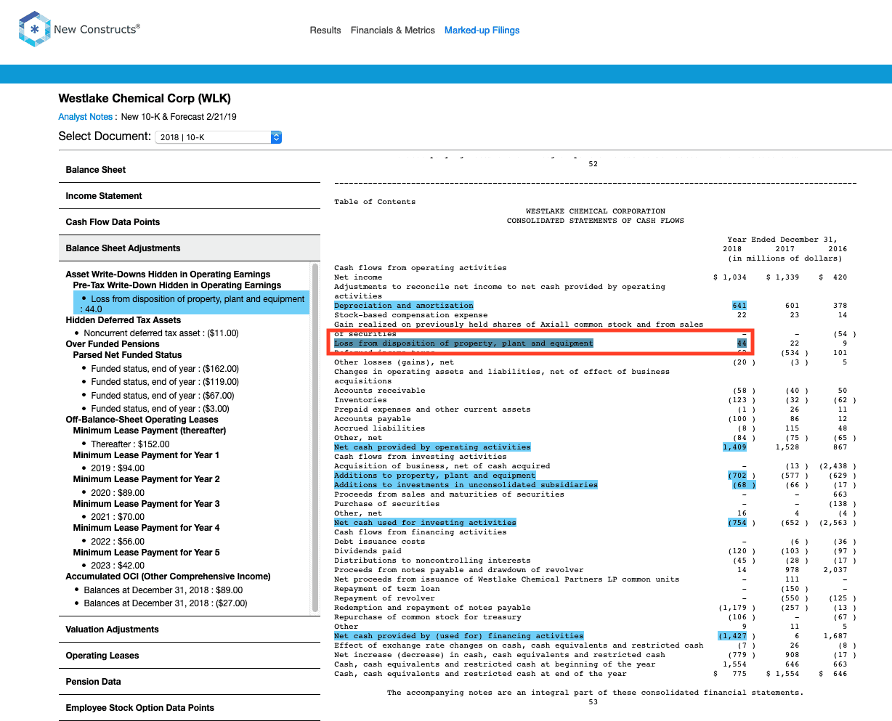Click Off-Balance-Sheet Operating Leases heading
This screenshot has width=892, height=721.
click(142, 420)
